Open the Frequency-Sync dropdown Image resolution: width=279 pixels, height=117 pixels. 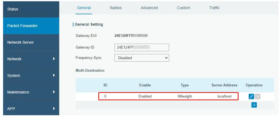(x=142, y=58)
